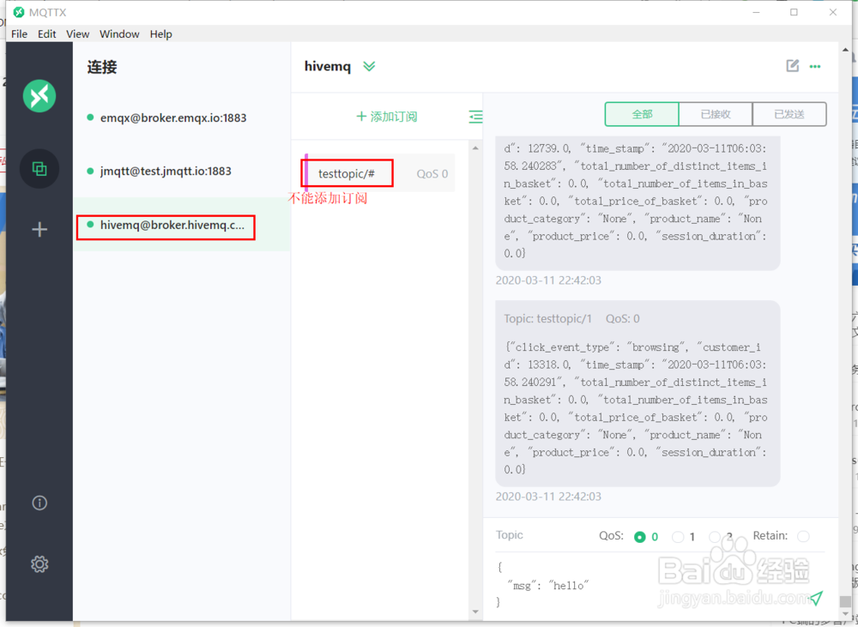
Task: Click MQTTX app icon in title bar
Action: tap(19, 12)
